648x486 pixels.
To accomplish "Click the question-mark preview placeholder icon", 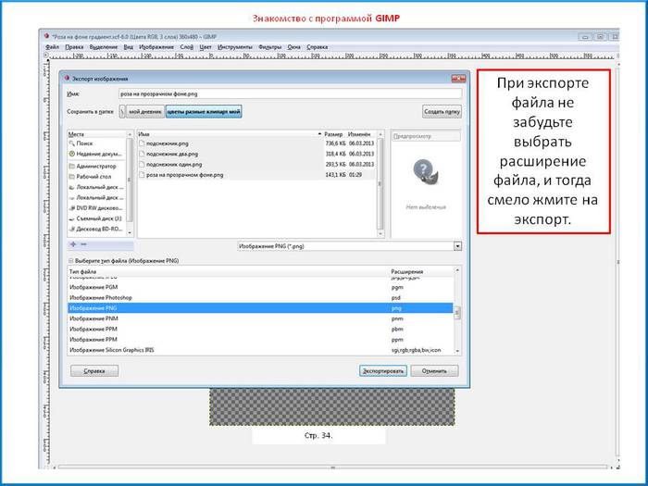I will coord(426,172).
